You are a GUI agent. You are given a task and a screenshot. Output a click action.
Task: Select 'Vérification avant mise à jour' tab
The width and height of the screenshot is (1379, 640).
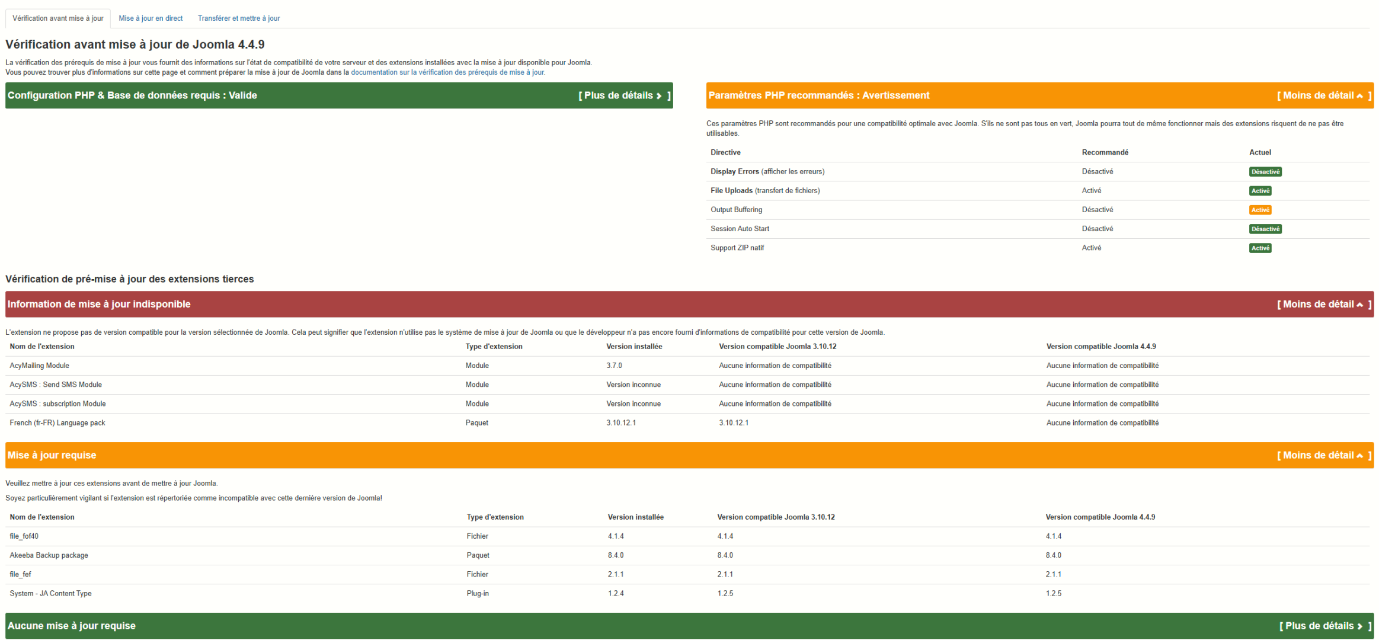[58, 18]
